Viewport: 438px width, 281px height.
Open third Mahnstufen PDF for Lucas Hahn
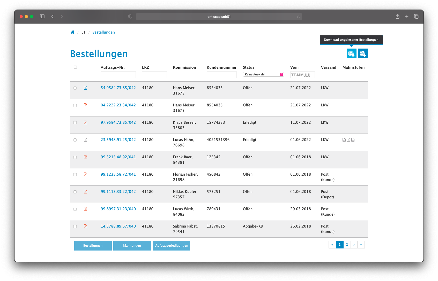353,140
